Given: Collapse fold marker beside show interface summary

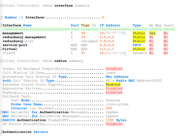Looking at the screenshot, I should (1, 5).
